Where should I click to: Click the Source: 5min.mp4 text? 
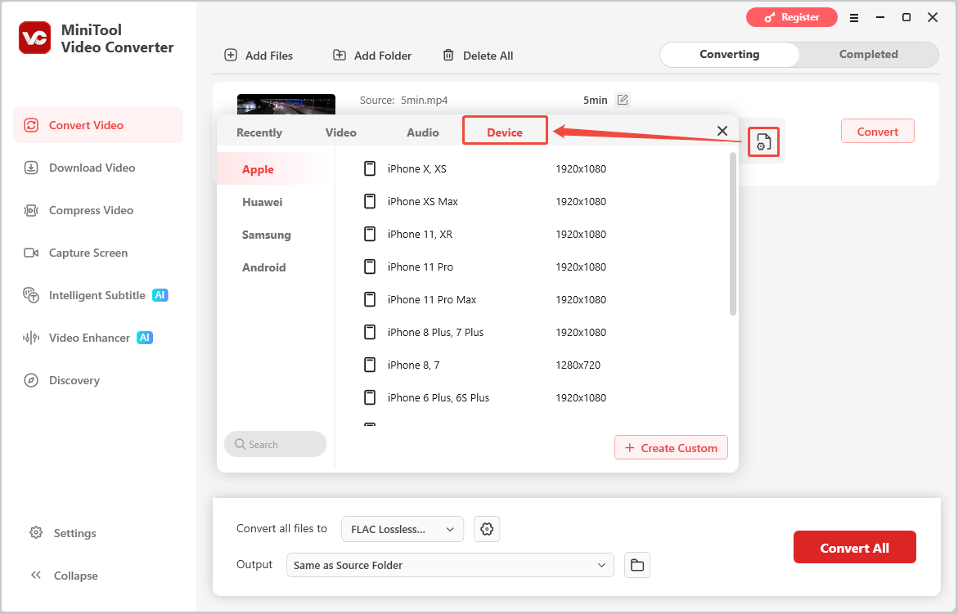403,100
